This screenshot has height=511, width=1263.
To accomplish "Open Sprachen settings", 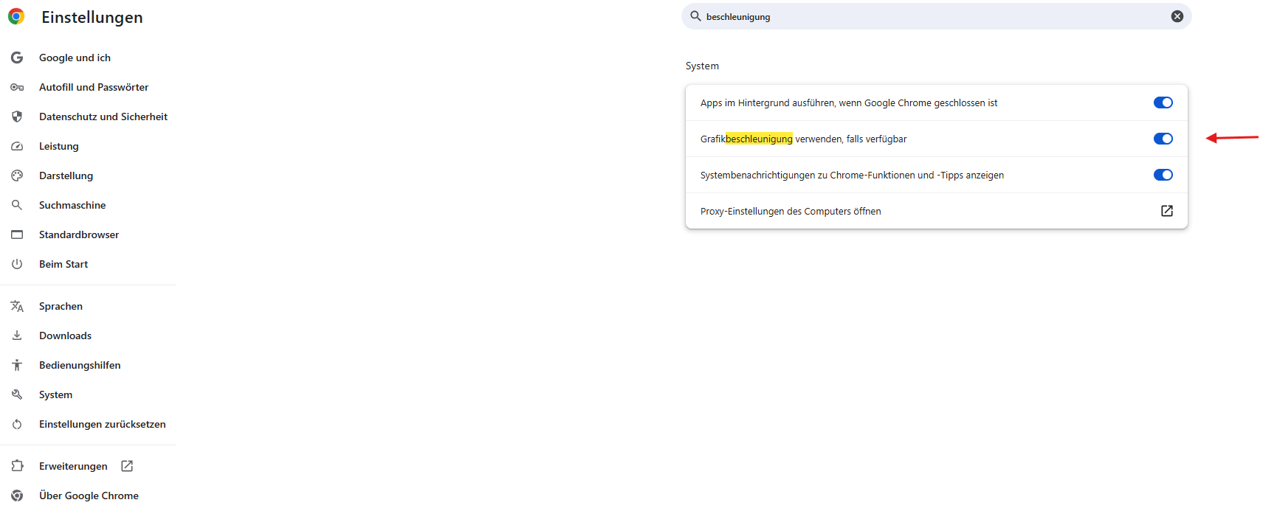I will (x=61, y=306).
